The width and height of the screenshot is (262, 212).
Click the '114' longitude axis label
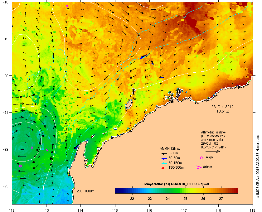80,210
